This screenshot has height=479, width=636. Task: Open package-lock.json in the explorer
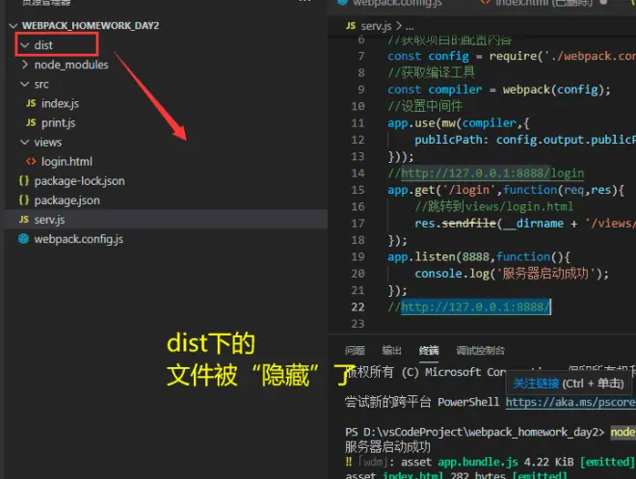79,181
